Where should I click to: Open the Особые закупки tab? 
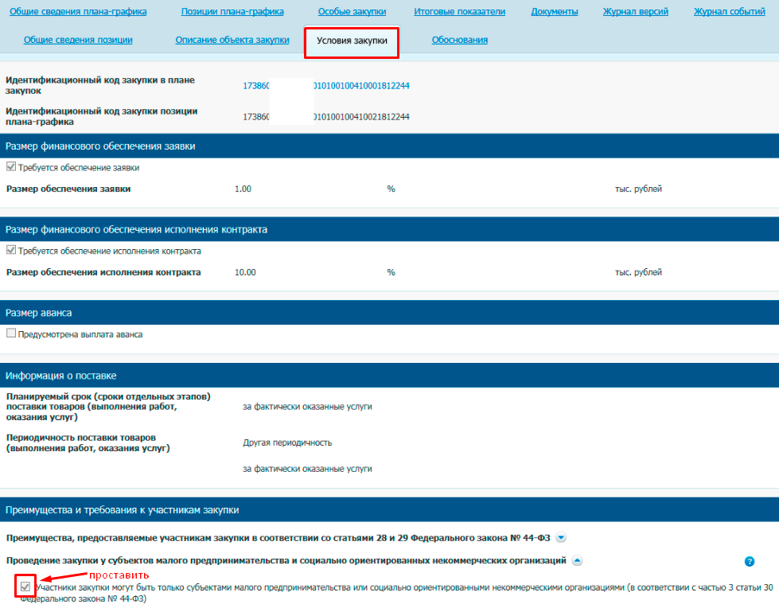click(352, 12)
